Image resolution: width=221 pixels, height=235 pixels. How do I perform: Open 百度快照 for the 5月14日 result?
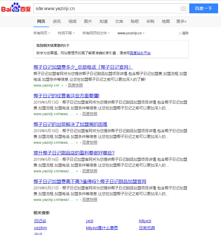[90, 171]
